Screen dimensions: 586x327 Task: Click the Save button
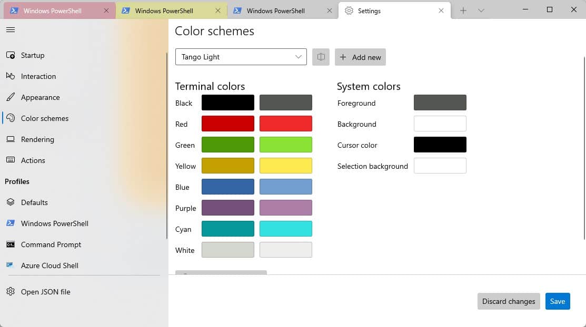click(x=557, y=301)
